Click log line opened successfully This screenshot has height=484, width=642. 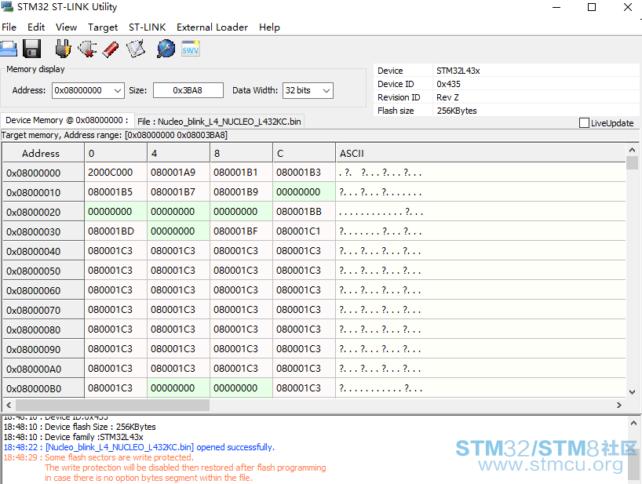pos(139,447)
